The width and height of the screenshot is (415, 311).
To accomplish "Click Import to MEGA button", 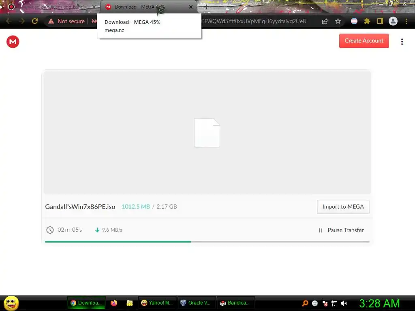I will point(343,207).
